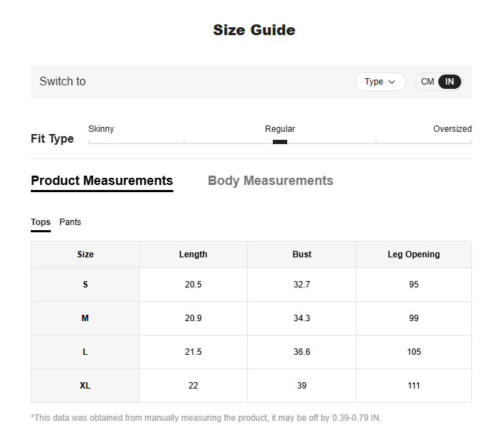The height and width of the screenshot is (433, 497).
Task: Open the Body Measurements tab
Action: 271,181
